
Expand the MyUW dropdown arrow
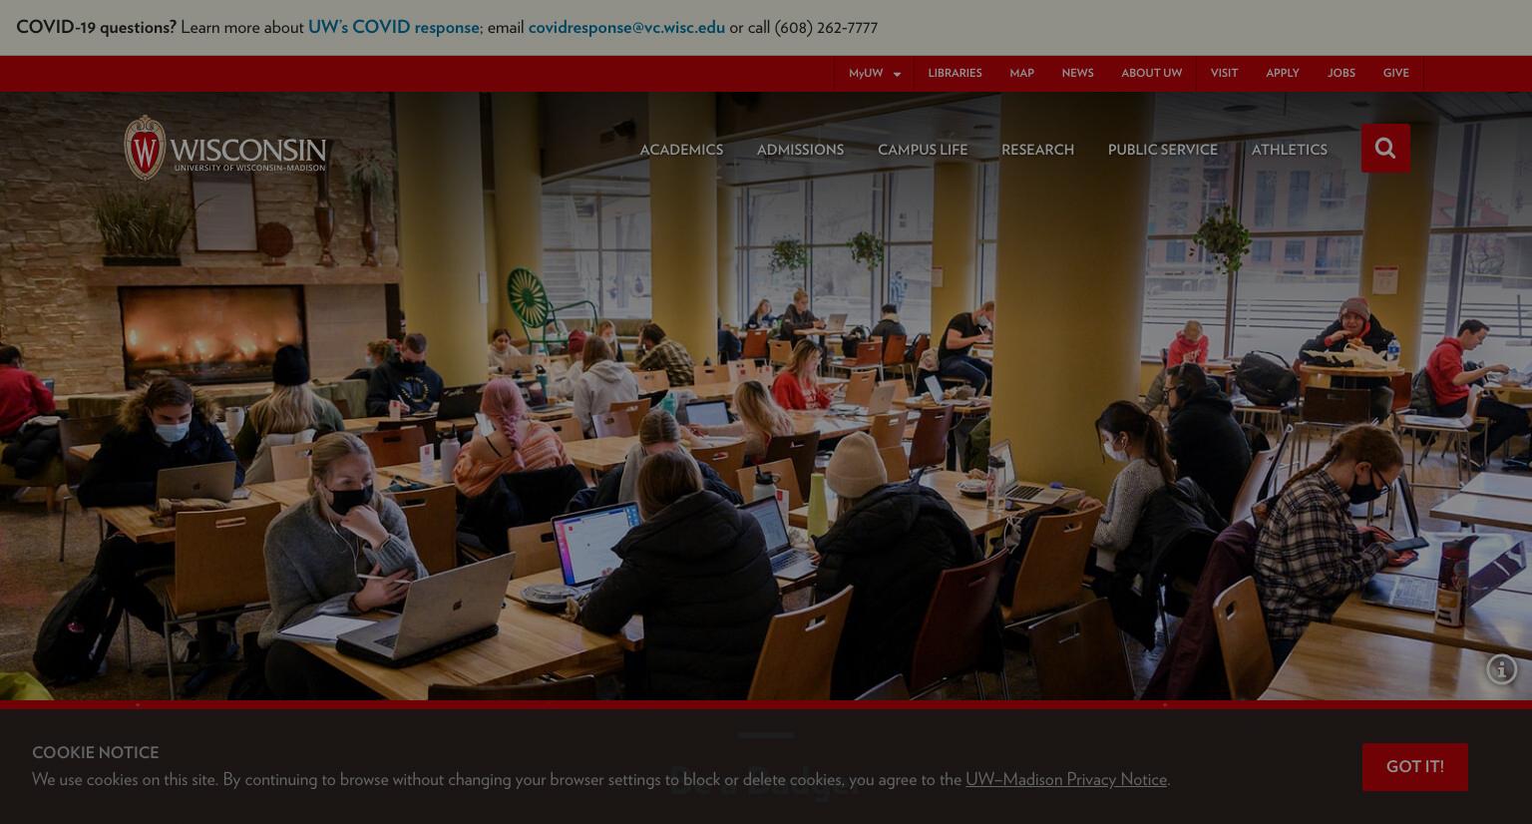pyautogui.click(x=897, y=74)
